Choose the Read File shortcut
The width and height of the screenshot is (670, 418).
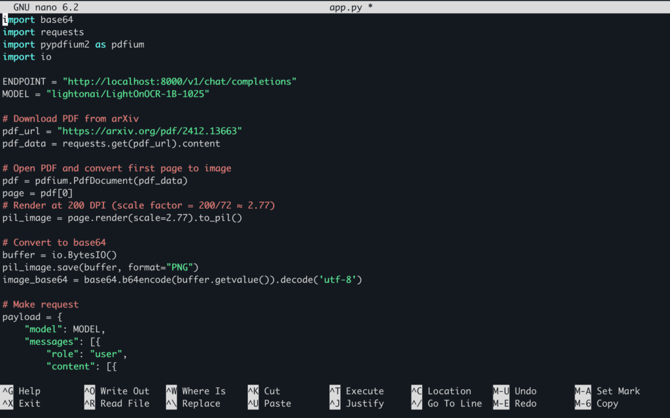(124, 404)
